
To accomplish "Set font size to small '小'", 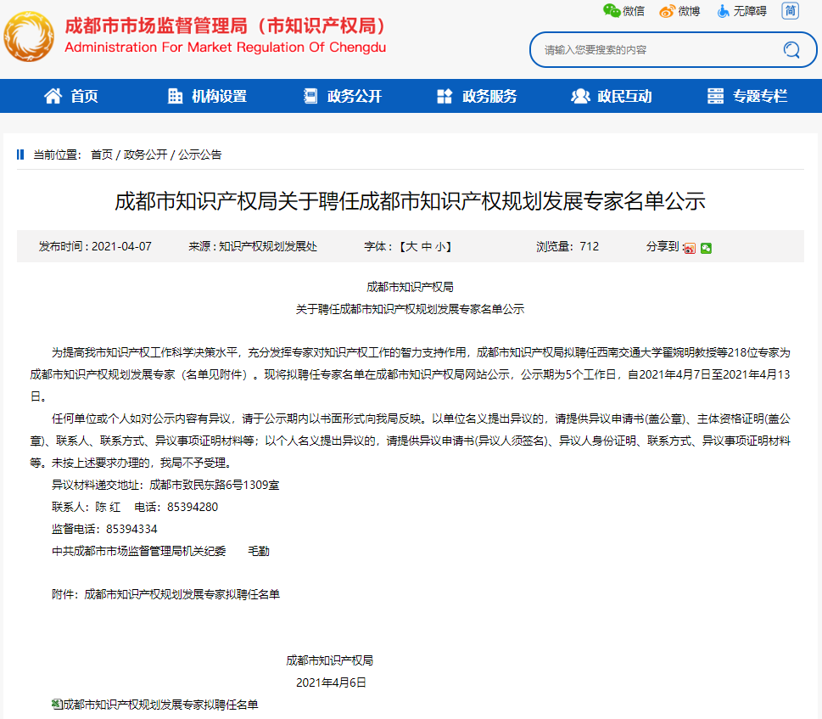I will pos(439,247).
